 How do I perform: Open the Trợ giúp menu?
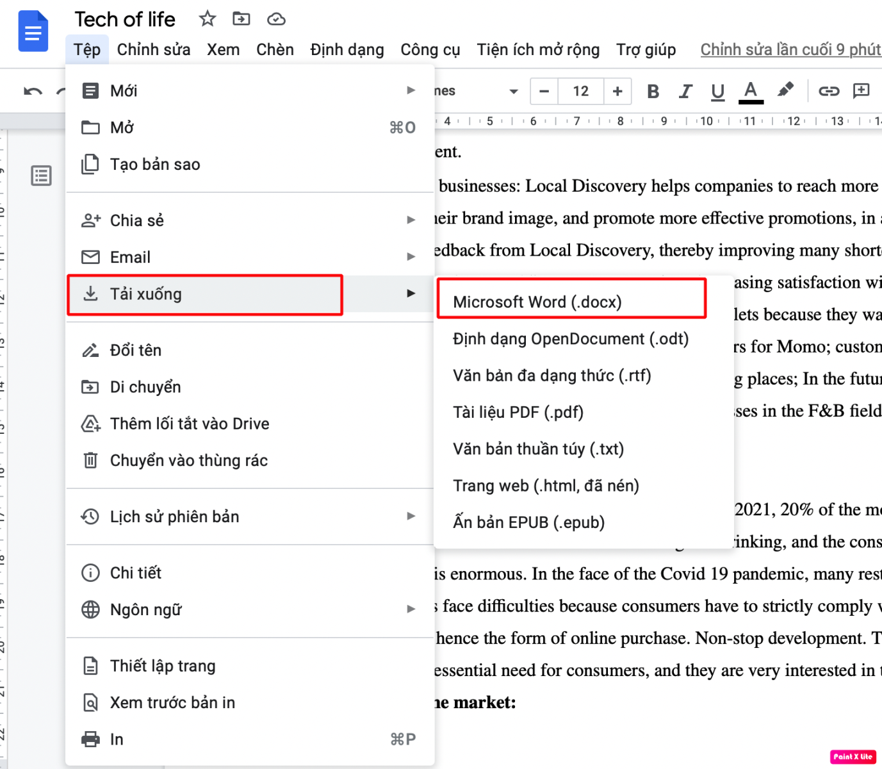(646, 50)
